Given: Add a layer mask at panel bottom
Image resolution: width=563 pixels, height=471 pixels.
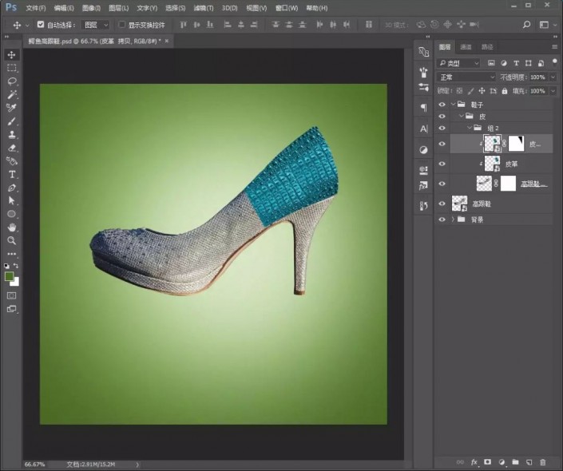Looking at the screenshot, I should click(x=488, y=462).
